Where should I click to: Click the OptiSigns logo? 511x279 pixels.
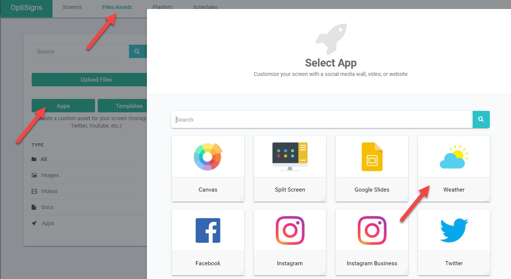tap(26, 7)
